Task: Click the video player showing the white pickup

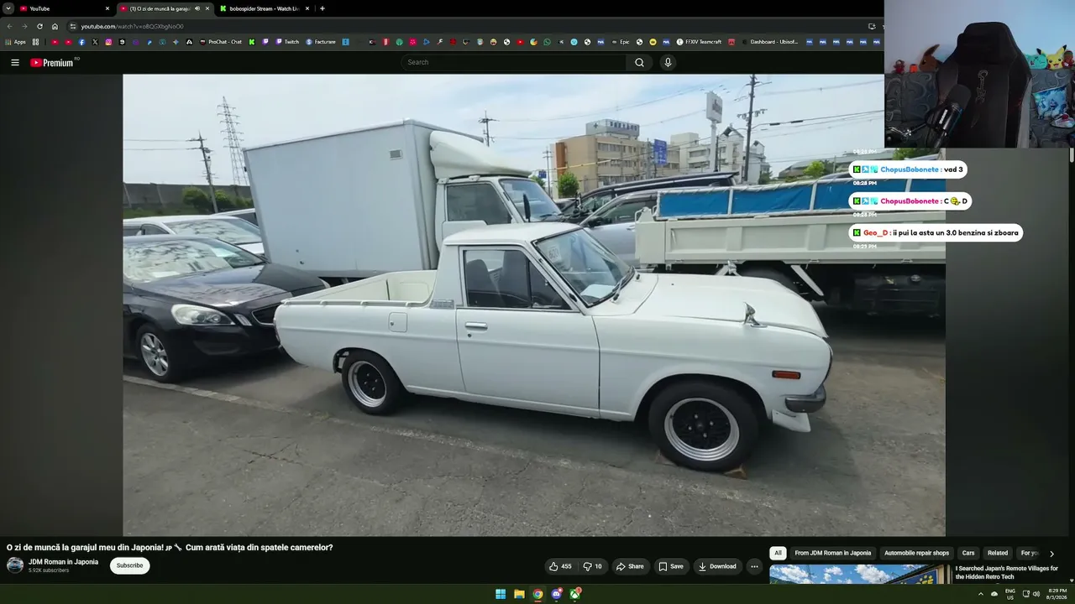Action: 534,305
